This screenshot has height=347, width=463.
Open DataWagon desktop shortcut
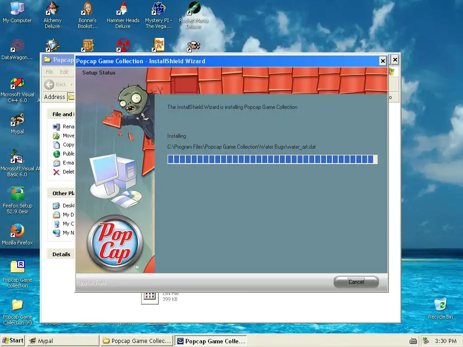click(x=17, y=50)
